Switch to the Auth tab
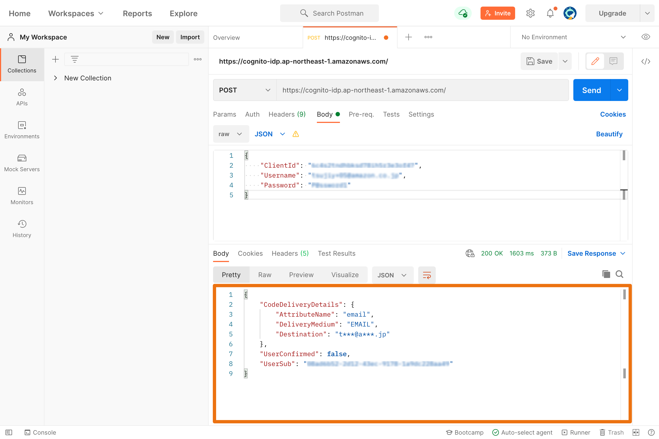 point(252,114)
